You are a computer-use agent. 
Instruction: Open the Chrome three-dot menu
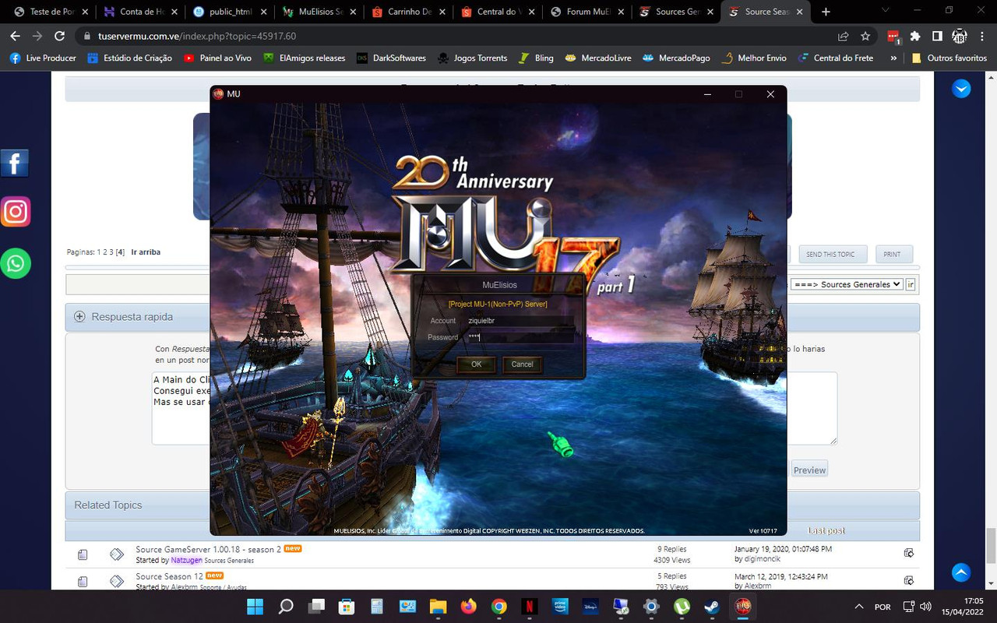point(982,36)
